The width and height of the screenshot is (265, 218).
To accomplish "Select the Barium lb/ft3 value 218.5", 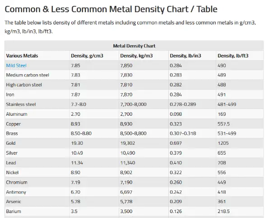I will click(x=223, y=211).
